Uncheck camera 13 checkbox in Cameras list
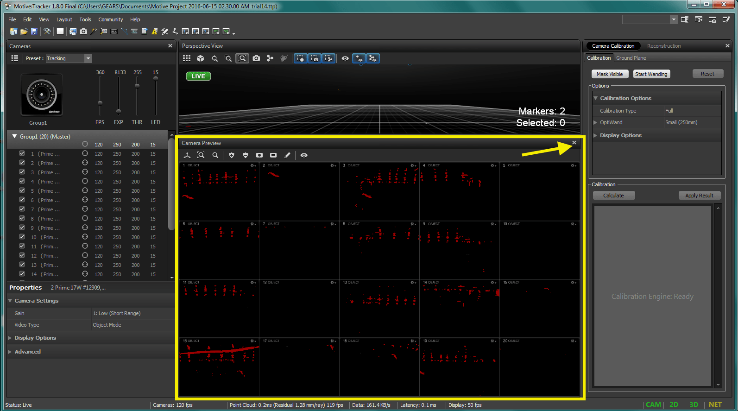The width and height of the screenshot is (738, 411). (x=22, y=265)
